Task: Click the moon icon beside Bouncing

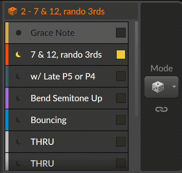Action: pos(18,120)
